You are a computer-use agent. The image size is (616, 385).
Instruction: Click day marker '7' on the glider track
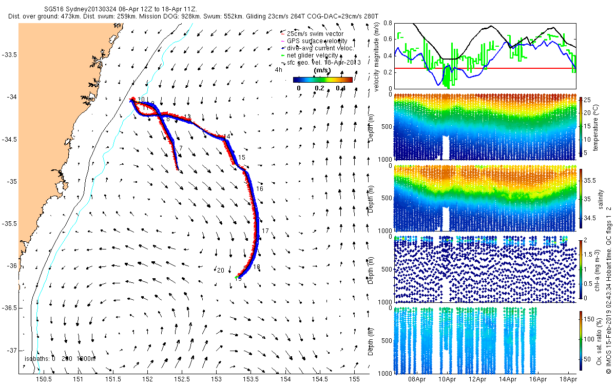click(180, 148)
